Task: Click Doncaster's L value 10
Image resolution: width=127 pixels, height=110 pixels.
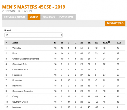Action: click(69, 80)
